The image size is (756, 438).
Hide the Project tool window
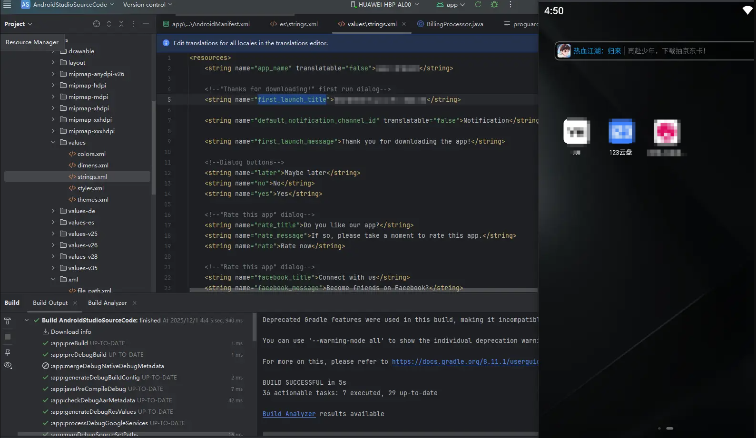[146, 24]
